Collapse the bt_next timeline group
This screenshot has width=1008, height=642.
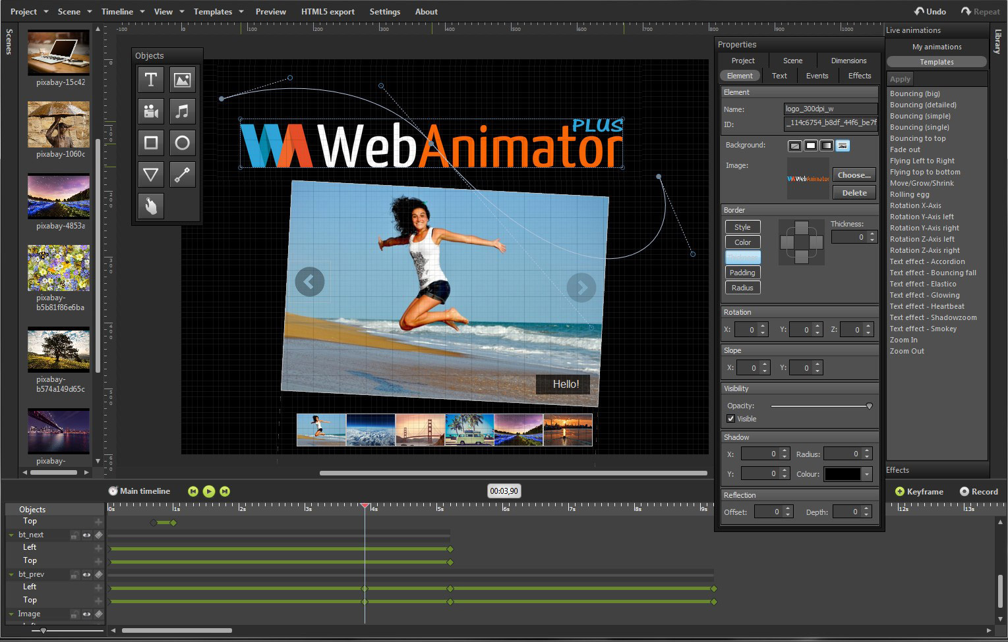pyautogui.click(x=11, y=535)
